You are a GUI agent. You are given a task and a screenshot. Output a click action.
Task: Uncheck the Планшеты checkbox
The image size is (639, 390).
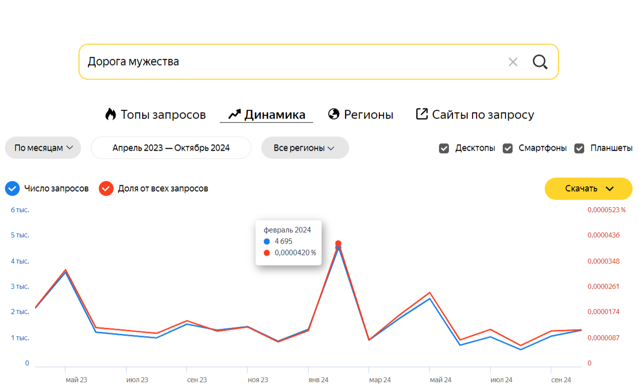(x=579, y=148)
